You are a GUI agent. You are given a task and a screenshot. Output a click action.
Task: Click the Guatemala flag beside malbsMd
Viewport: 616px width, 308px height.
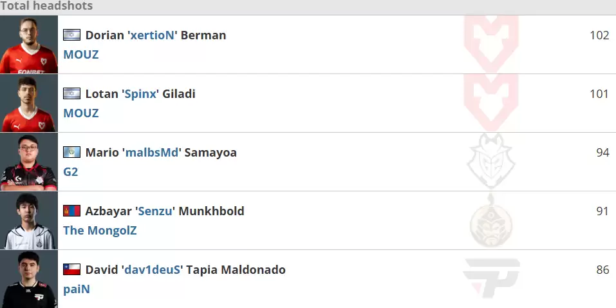(71, 153)
